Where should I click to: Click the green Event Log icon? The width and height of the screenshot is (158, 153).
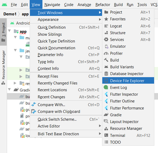(x=106, y=87)
